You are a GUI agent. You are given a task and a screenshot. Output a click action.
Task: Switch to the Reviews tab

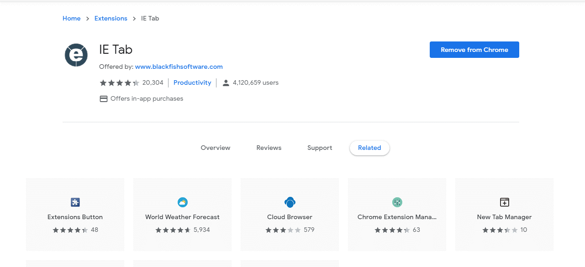pos(269,148)
